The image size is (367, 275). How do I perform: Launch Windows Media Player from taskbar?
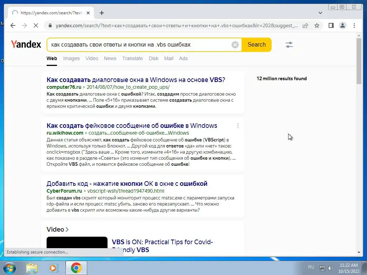54,268
